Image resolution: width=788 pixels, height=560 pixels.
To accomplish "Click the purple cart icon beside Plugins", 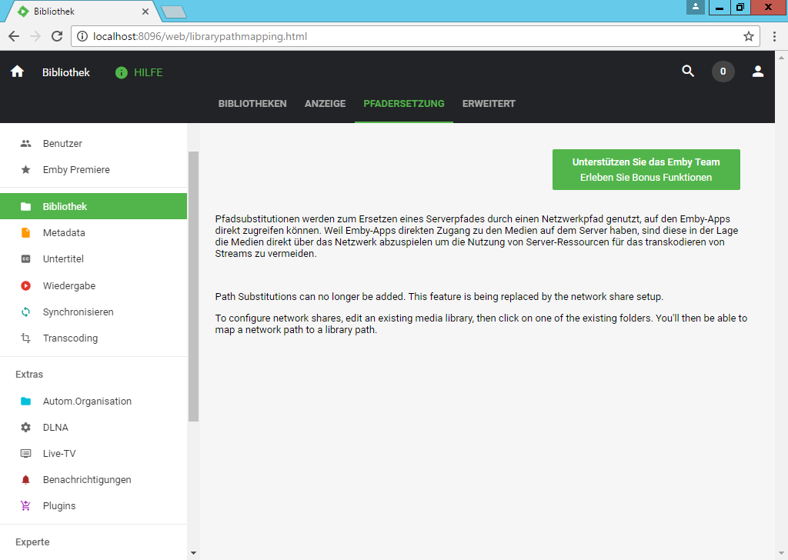I will (25, 505).
